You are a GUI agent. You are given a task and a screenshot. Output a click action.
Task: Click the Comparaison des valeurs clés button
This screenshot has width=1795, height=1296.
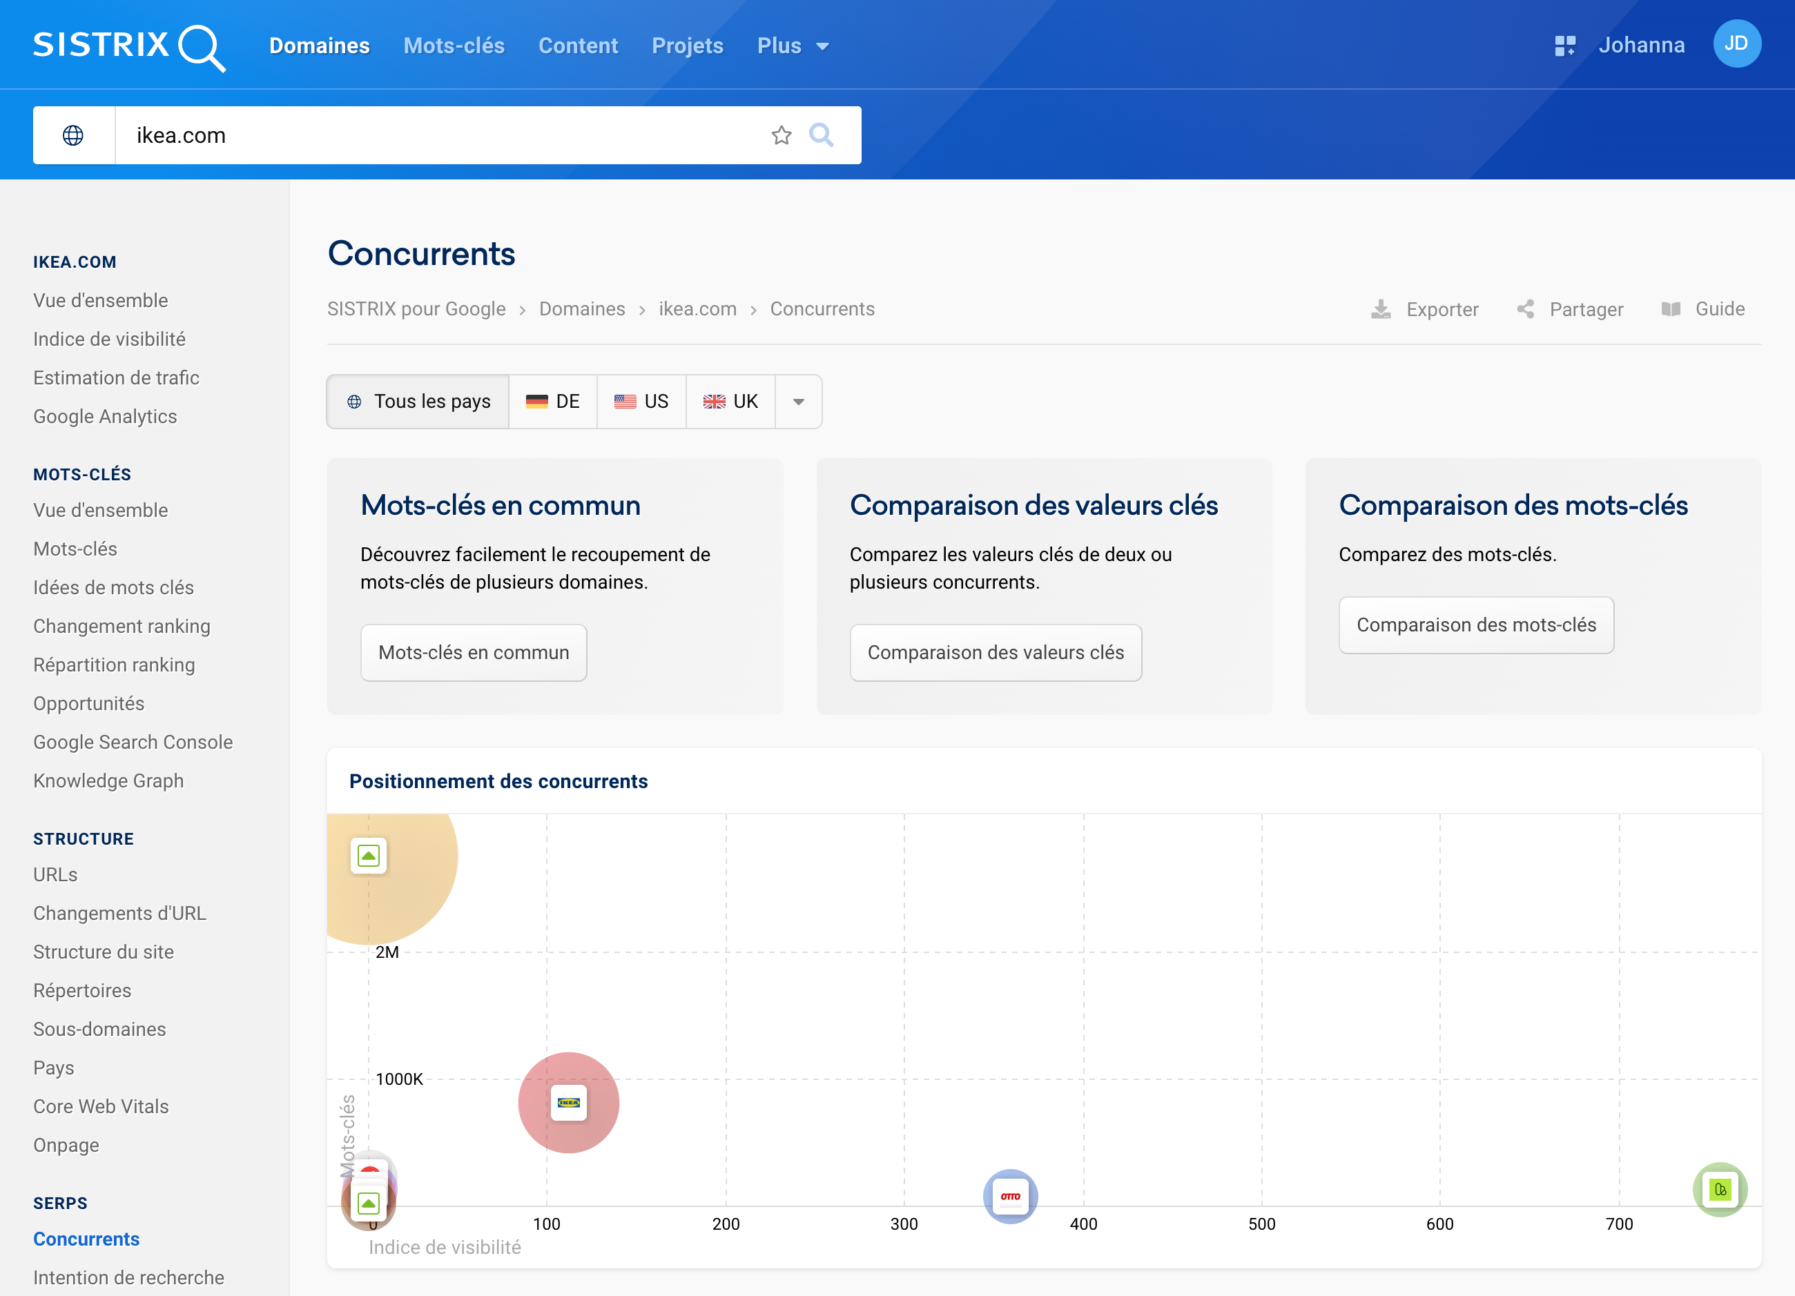coord(996,653)
